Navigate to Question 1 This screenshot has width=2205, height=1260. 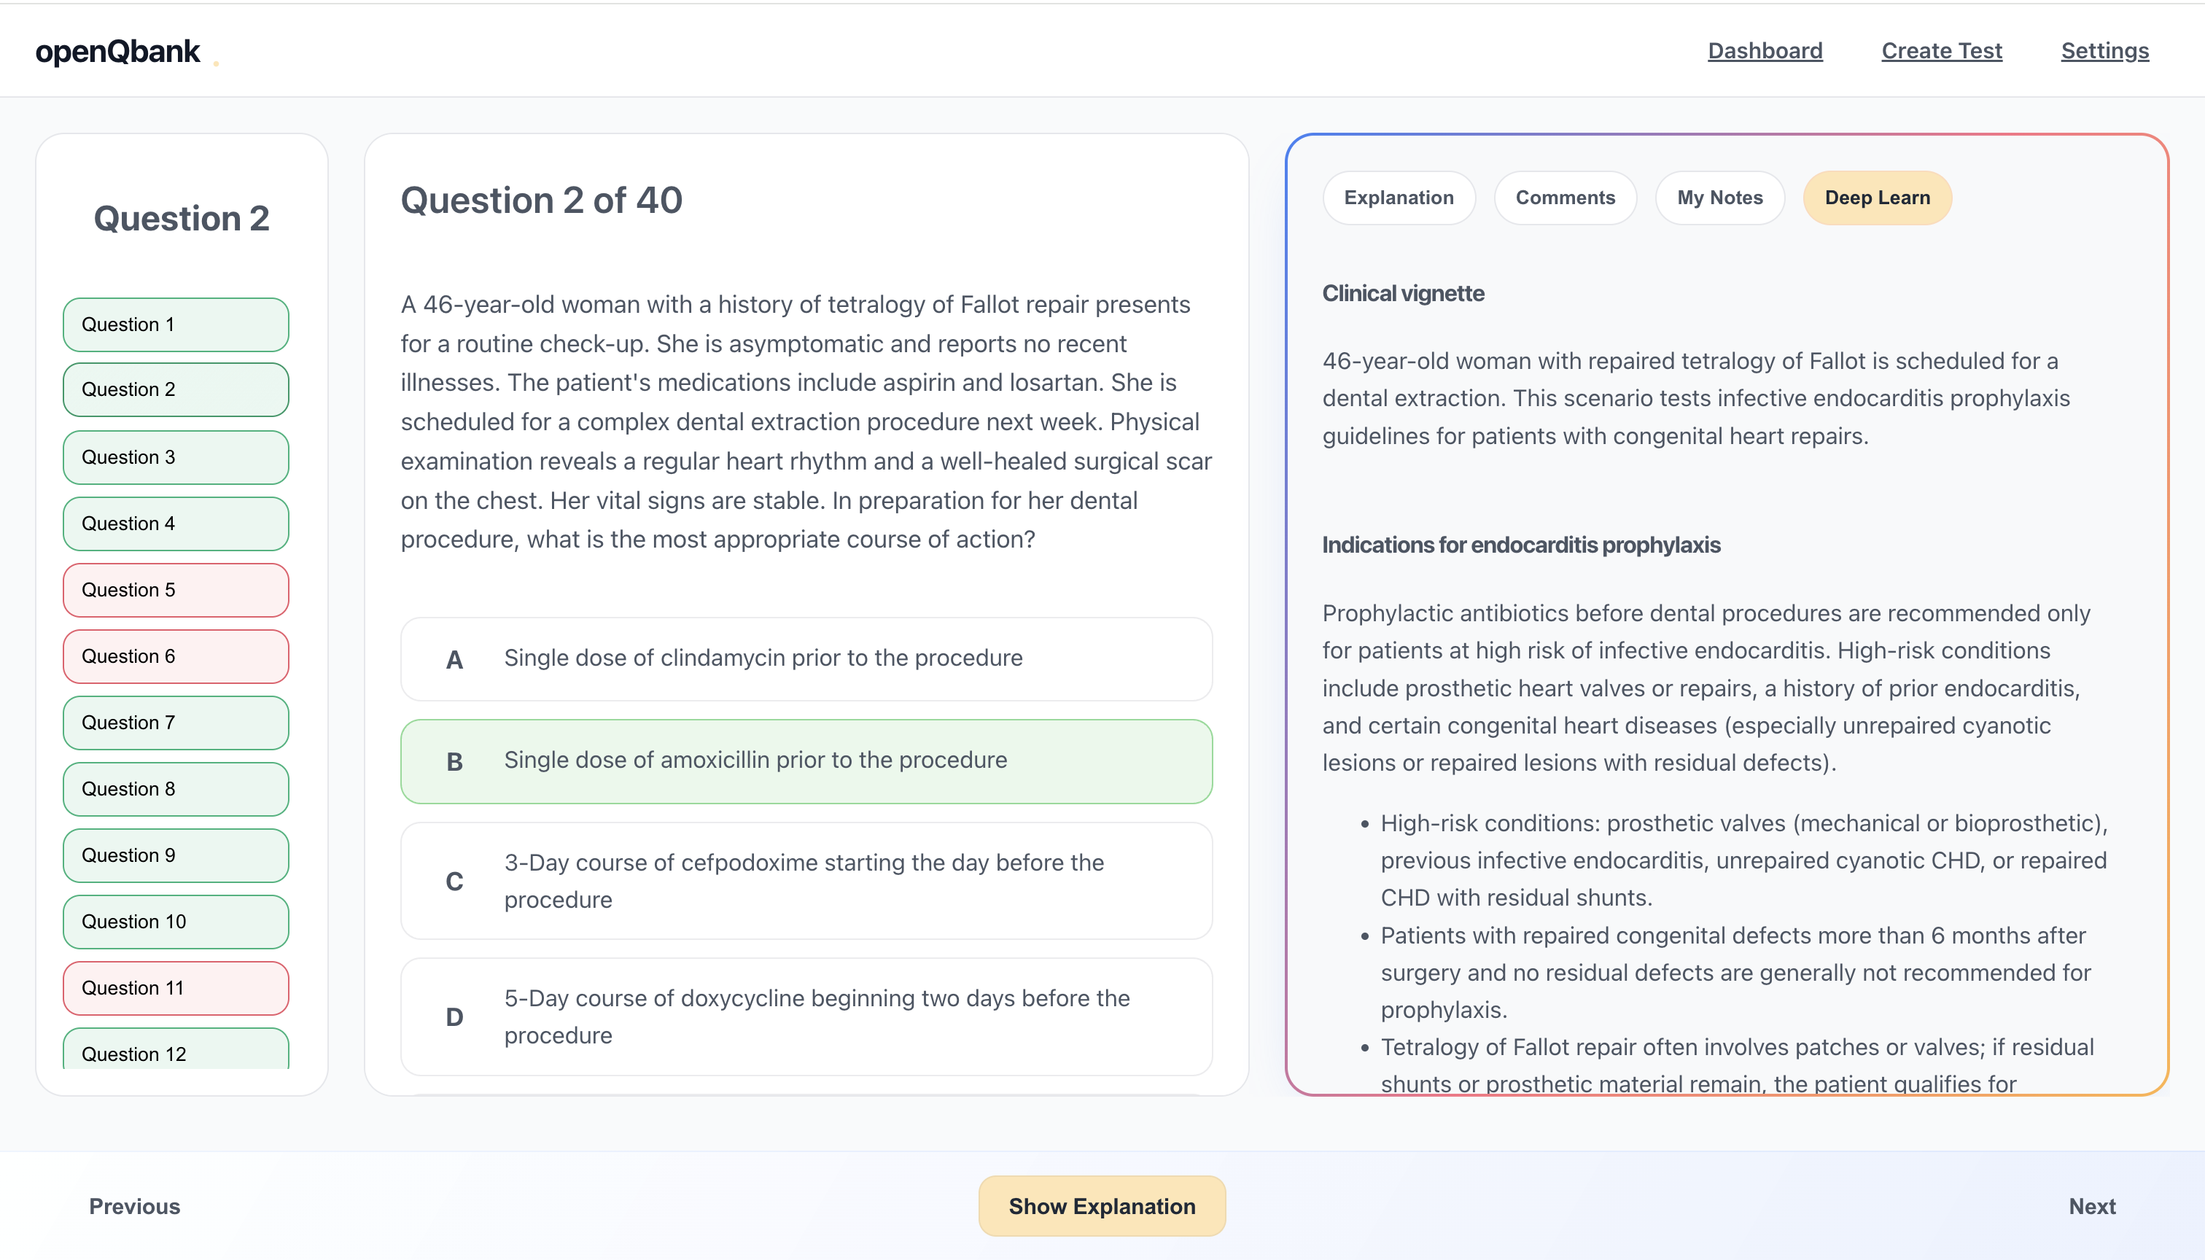[x=175, y=324]
